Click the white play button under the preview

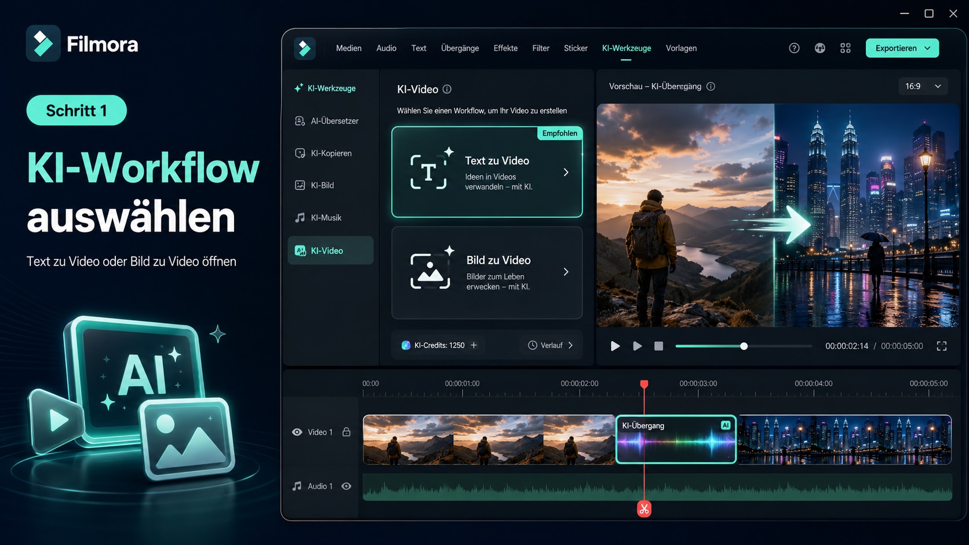tap(615, 346)
